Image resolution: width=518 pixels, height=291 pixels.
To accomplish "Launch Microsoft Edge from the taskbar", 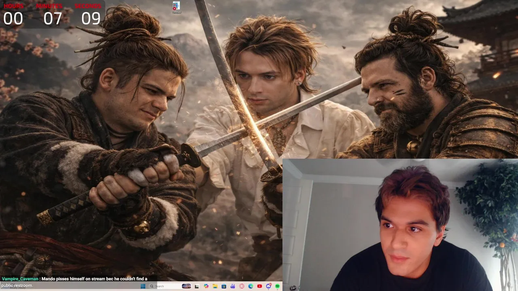I will [251, 286].
